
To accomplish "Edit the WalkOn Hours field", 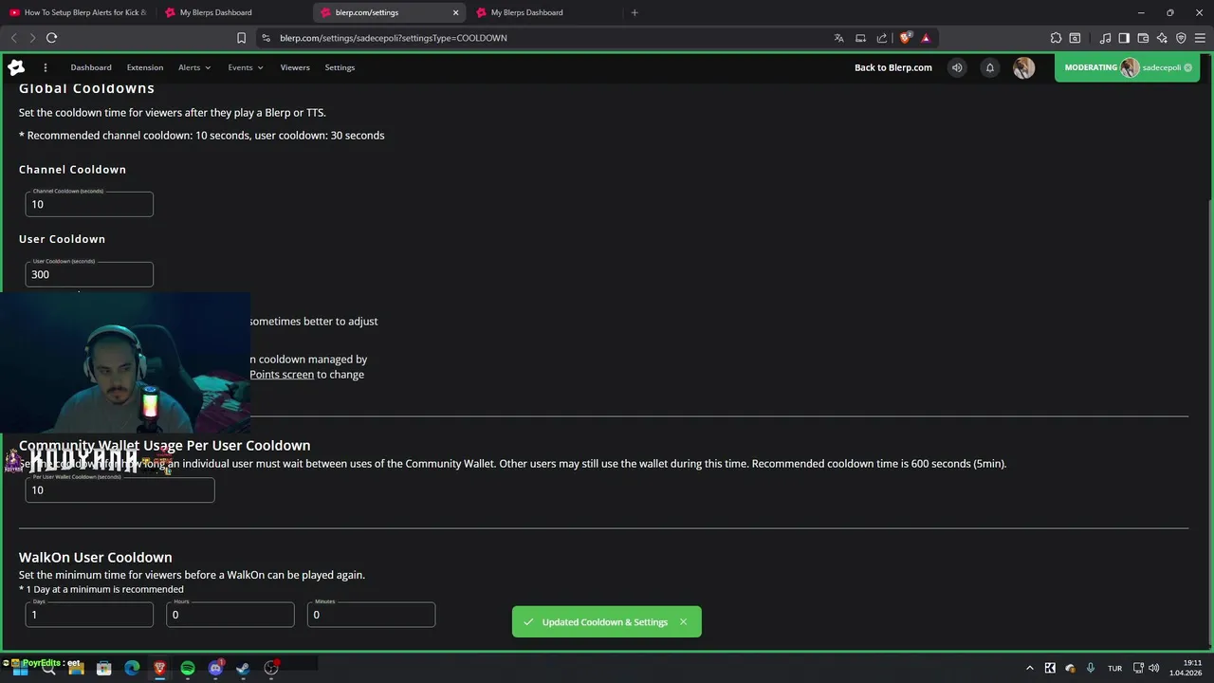I will point(230,615).
